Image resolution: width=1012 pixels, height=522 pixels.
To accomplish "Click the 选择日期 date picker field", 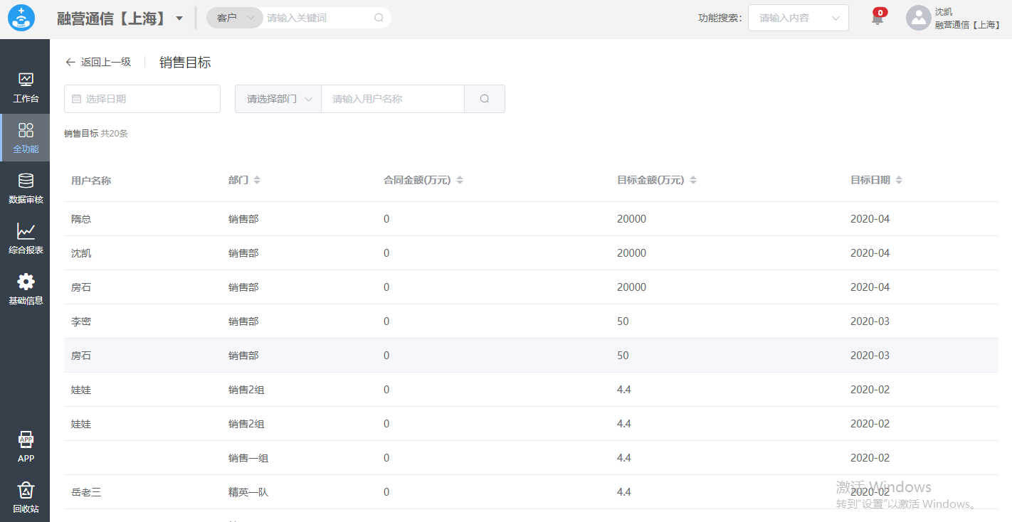I will 142,99.
